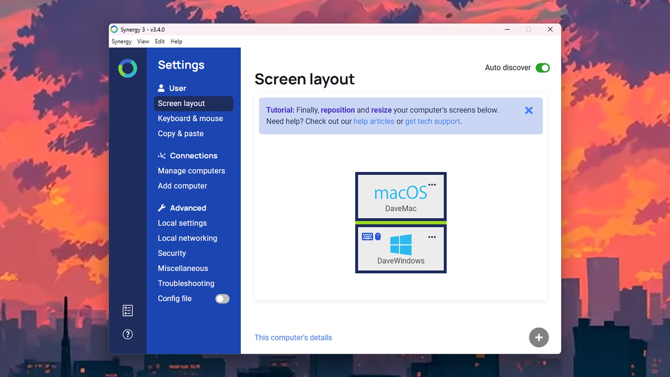Close the Synergy 3 window
The width and height of the screenshot is (670, 377).
(x=550, y=29)
